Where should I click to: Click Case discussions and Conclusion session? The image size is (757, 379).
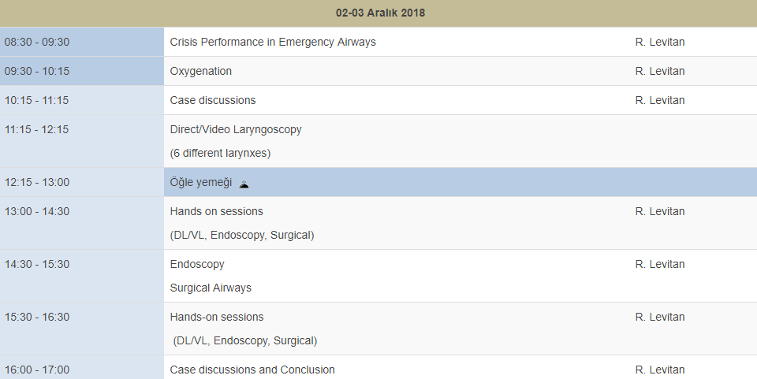tap(252, 370)
